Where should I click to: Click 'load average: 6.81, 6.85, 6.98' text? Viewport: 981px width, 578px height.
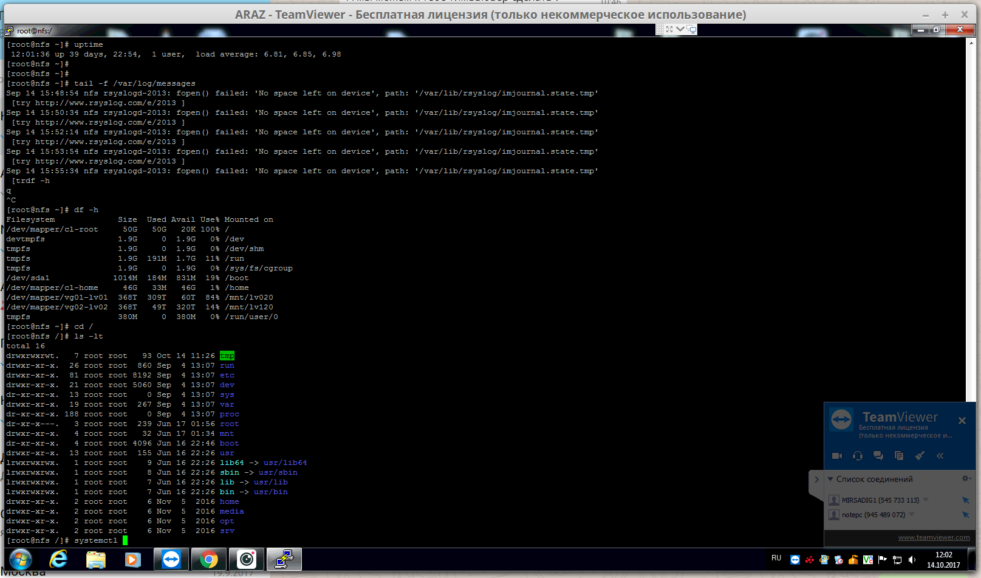pos(268,54)
